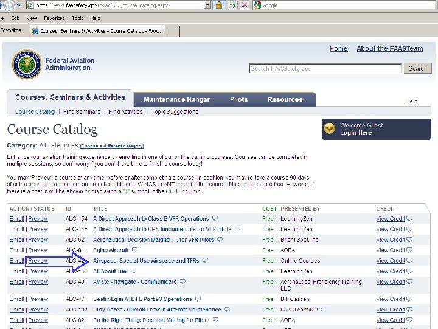
Task: Click the Search button next to FAASafety search box
Action: click(417, 68)
